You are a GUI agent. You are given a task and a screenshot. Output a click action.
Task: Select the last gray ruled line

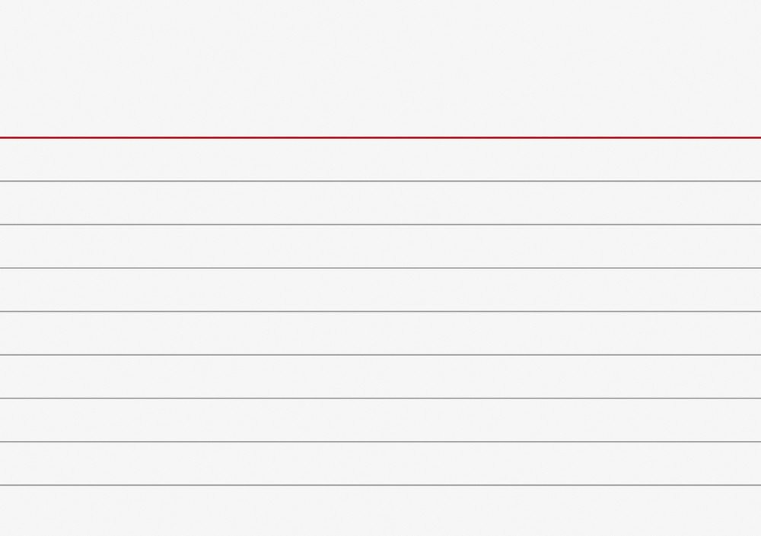coord(380,485)
